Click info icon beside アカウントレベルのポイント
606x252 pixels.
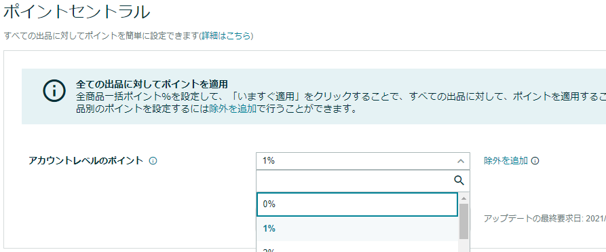[153, 161]
